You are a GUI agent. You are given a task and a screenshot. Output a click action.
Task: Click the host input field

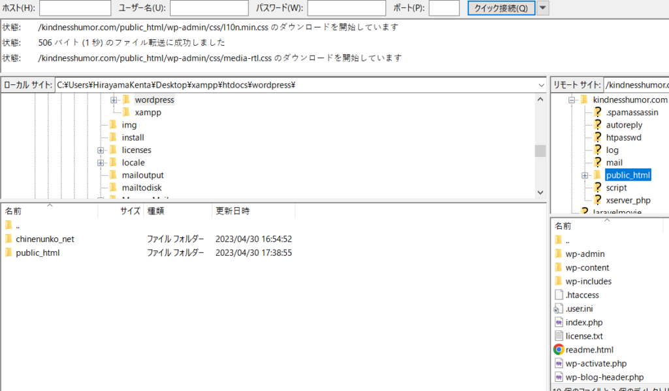(75, 8)
